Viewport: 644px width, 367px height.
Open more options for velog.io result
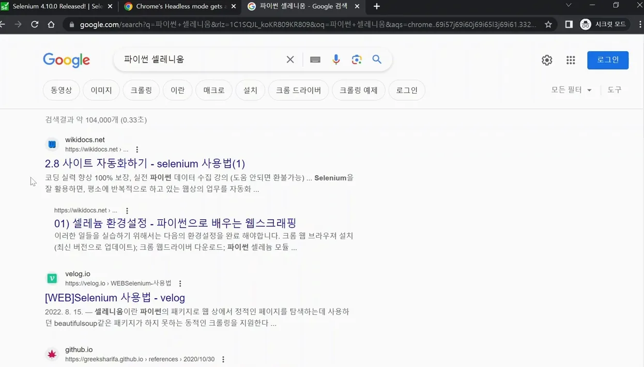[180, 283]
